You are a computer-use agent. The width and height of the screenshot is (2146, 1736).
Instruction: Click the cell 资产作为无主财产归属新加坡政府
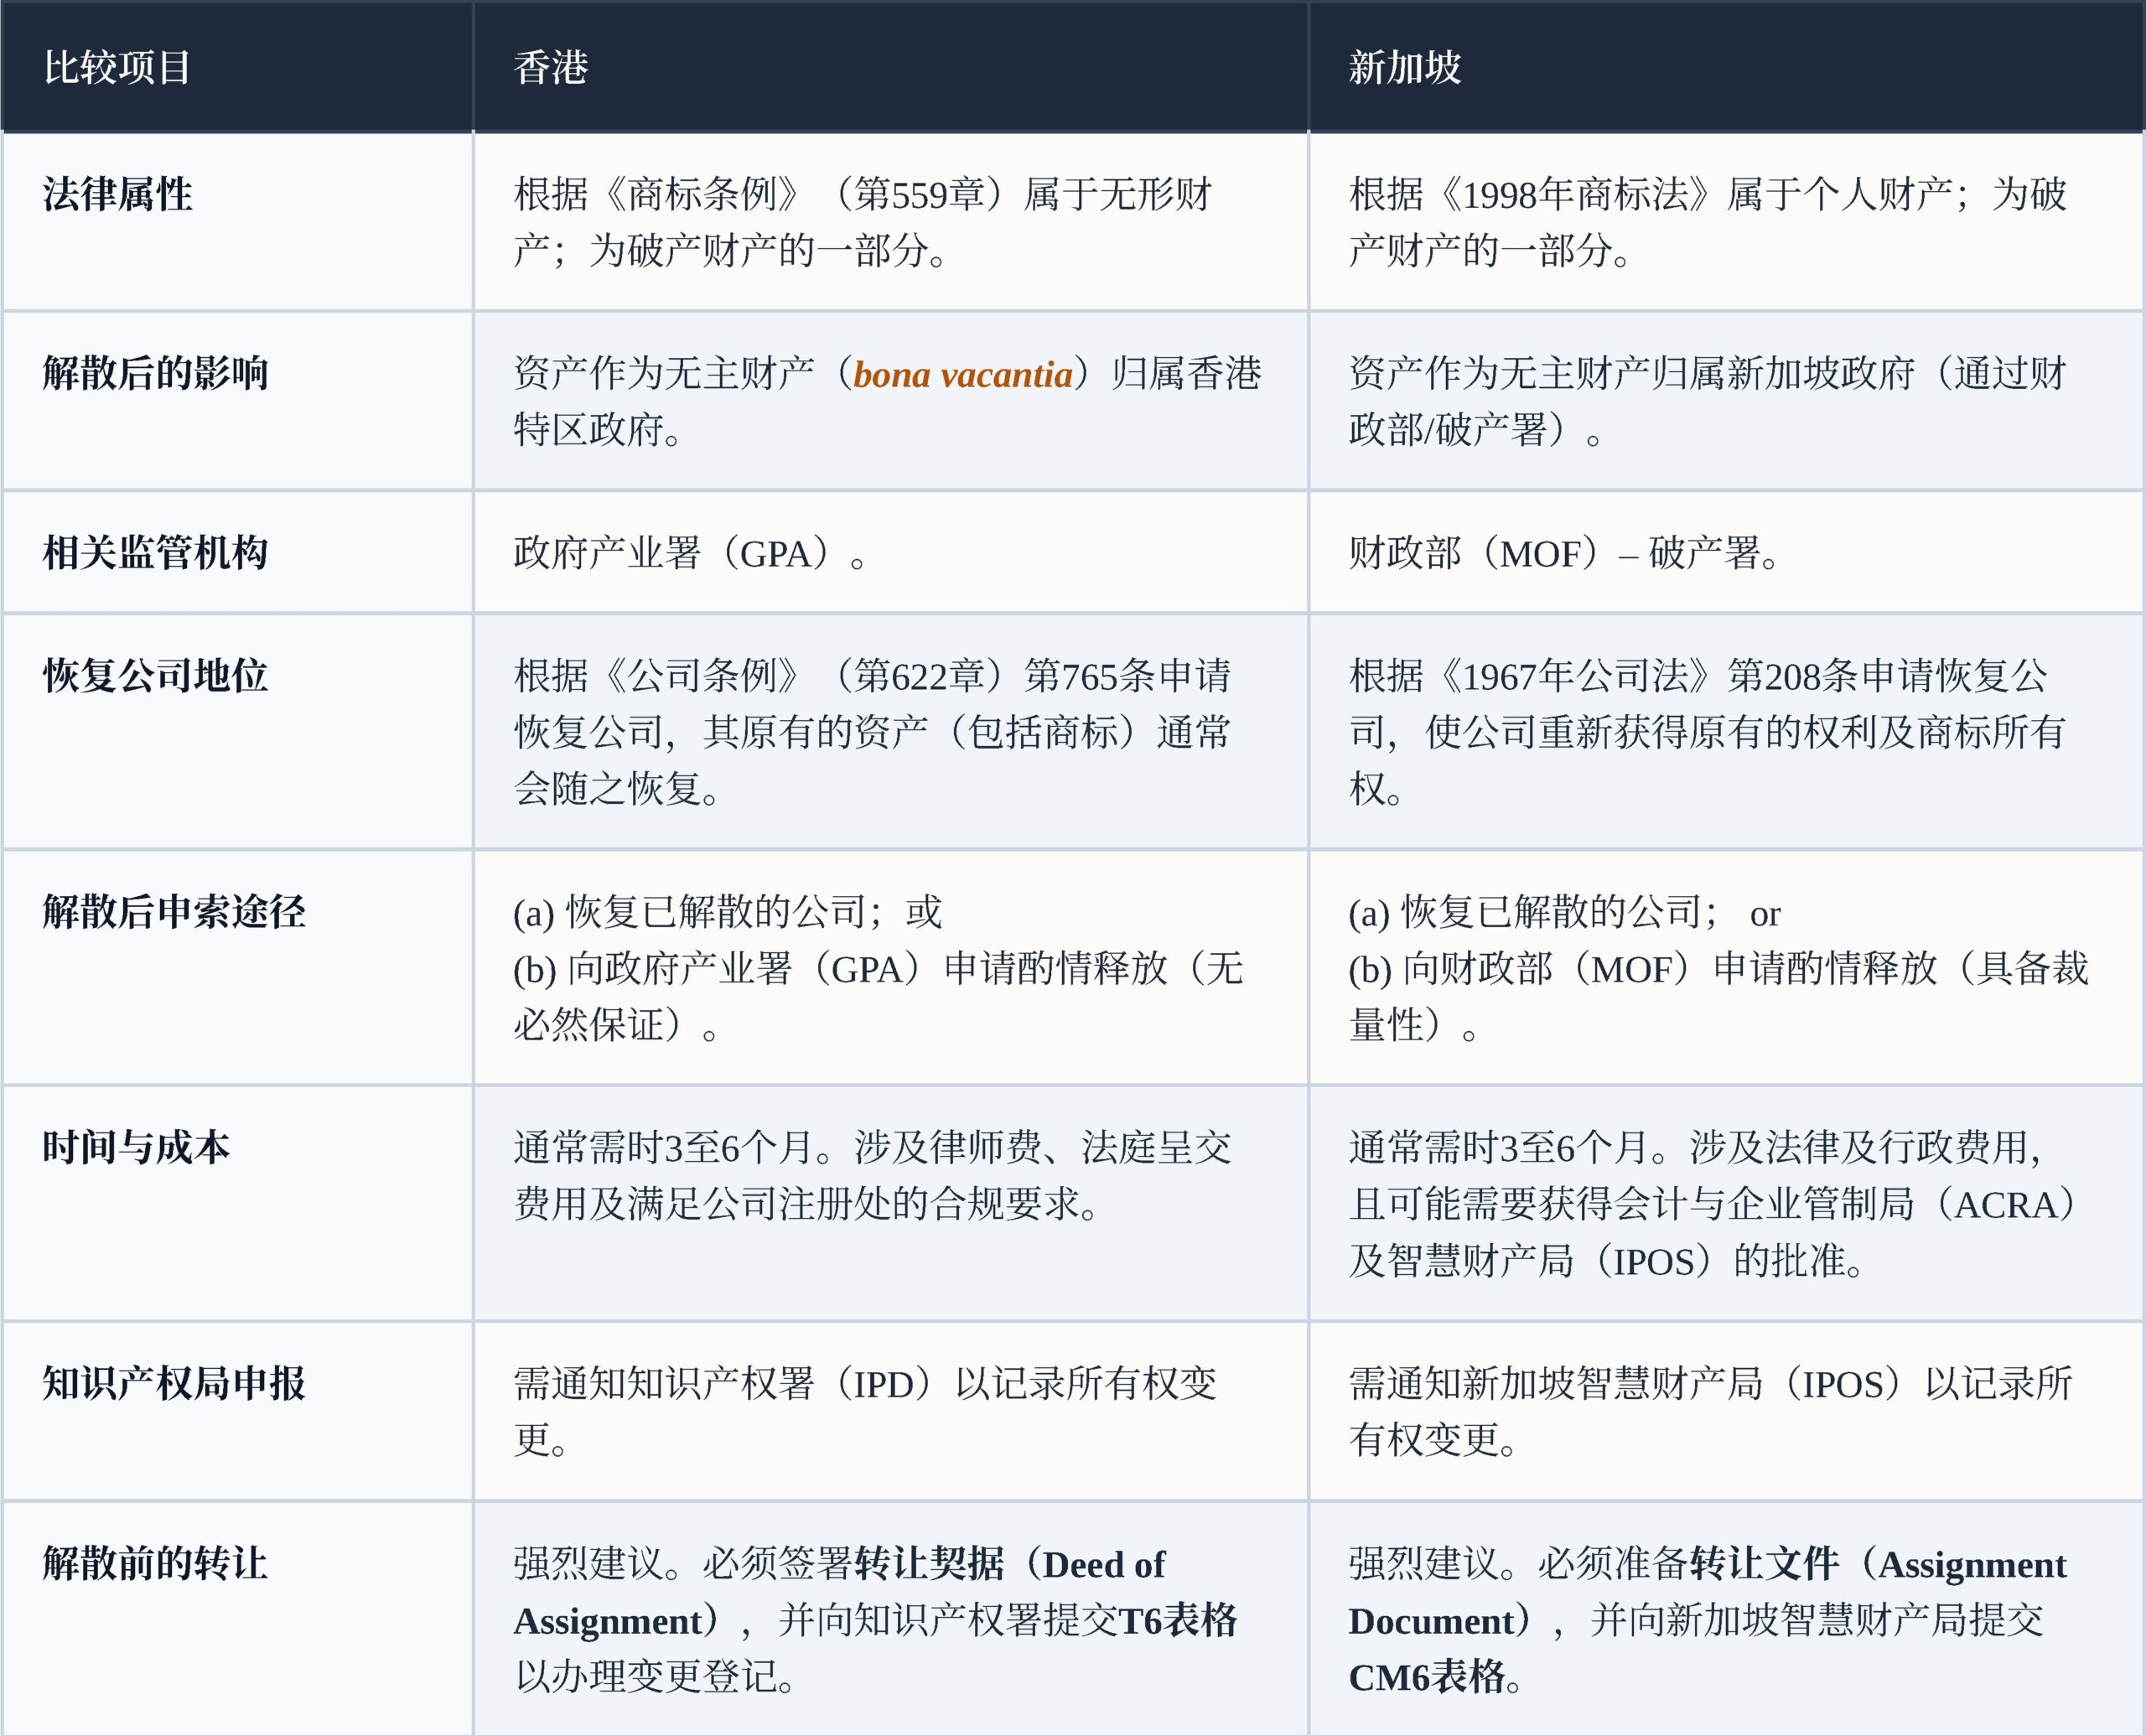click(x=1726, y=401)
